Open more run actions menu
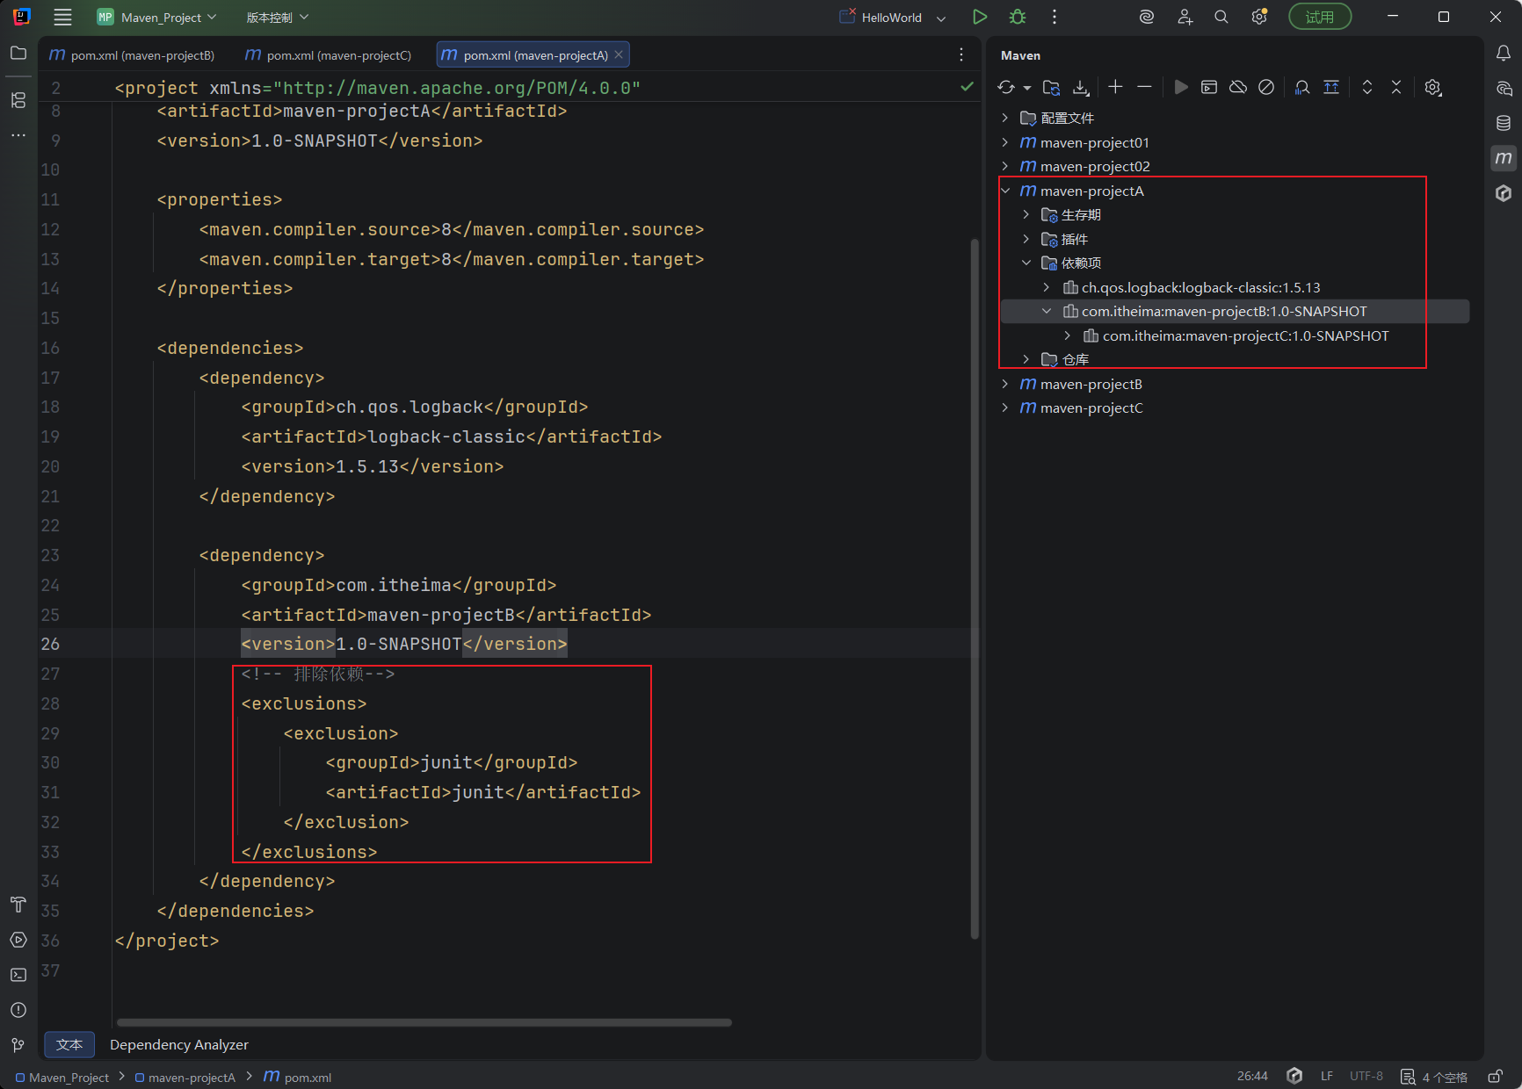Screen dimensions: 1522x1089 point(1055,17)
